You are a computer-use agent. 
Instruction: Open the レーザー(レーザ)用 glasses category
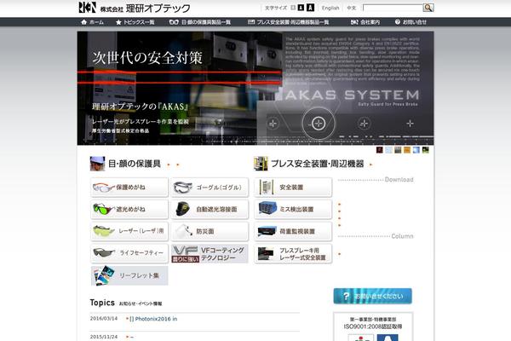point(129,231)
